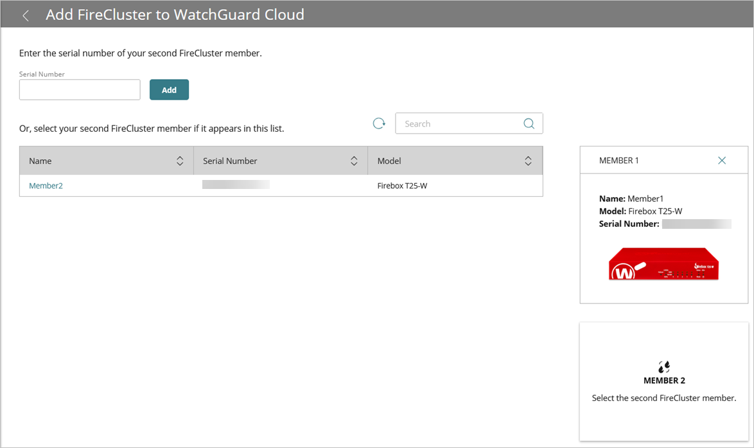Sort the table by the Name header
Viewport: 754px width, 448px height.
point(40,160)
